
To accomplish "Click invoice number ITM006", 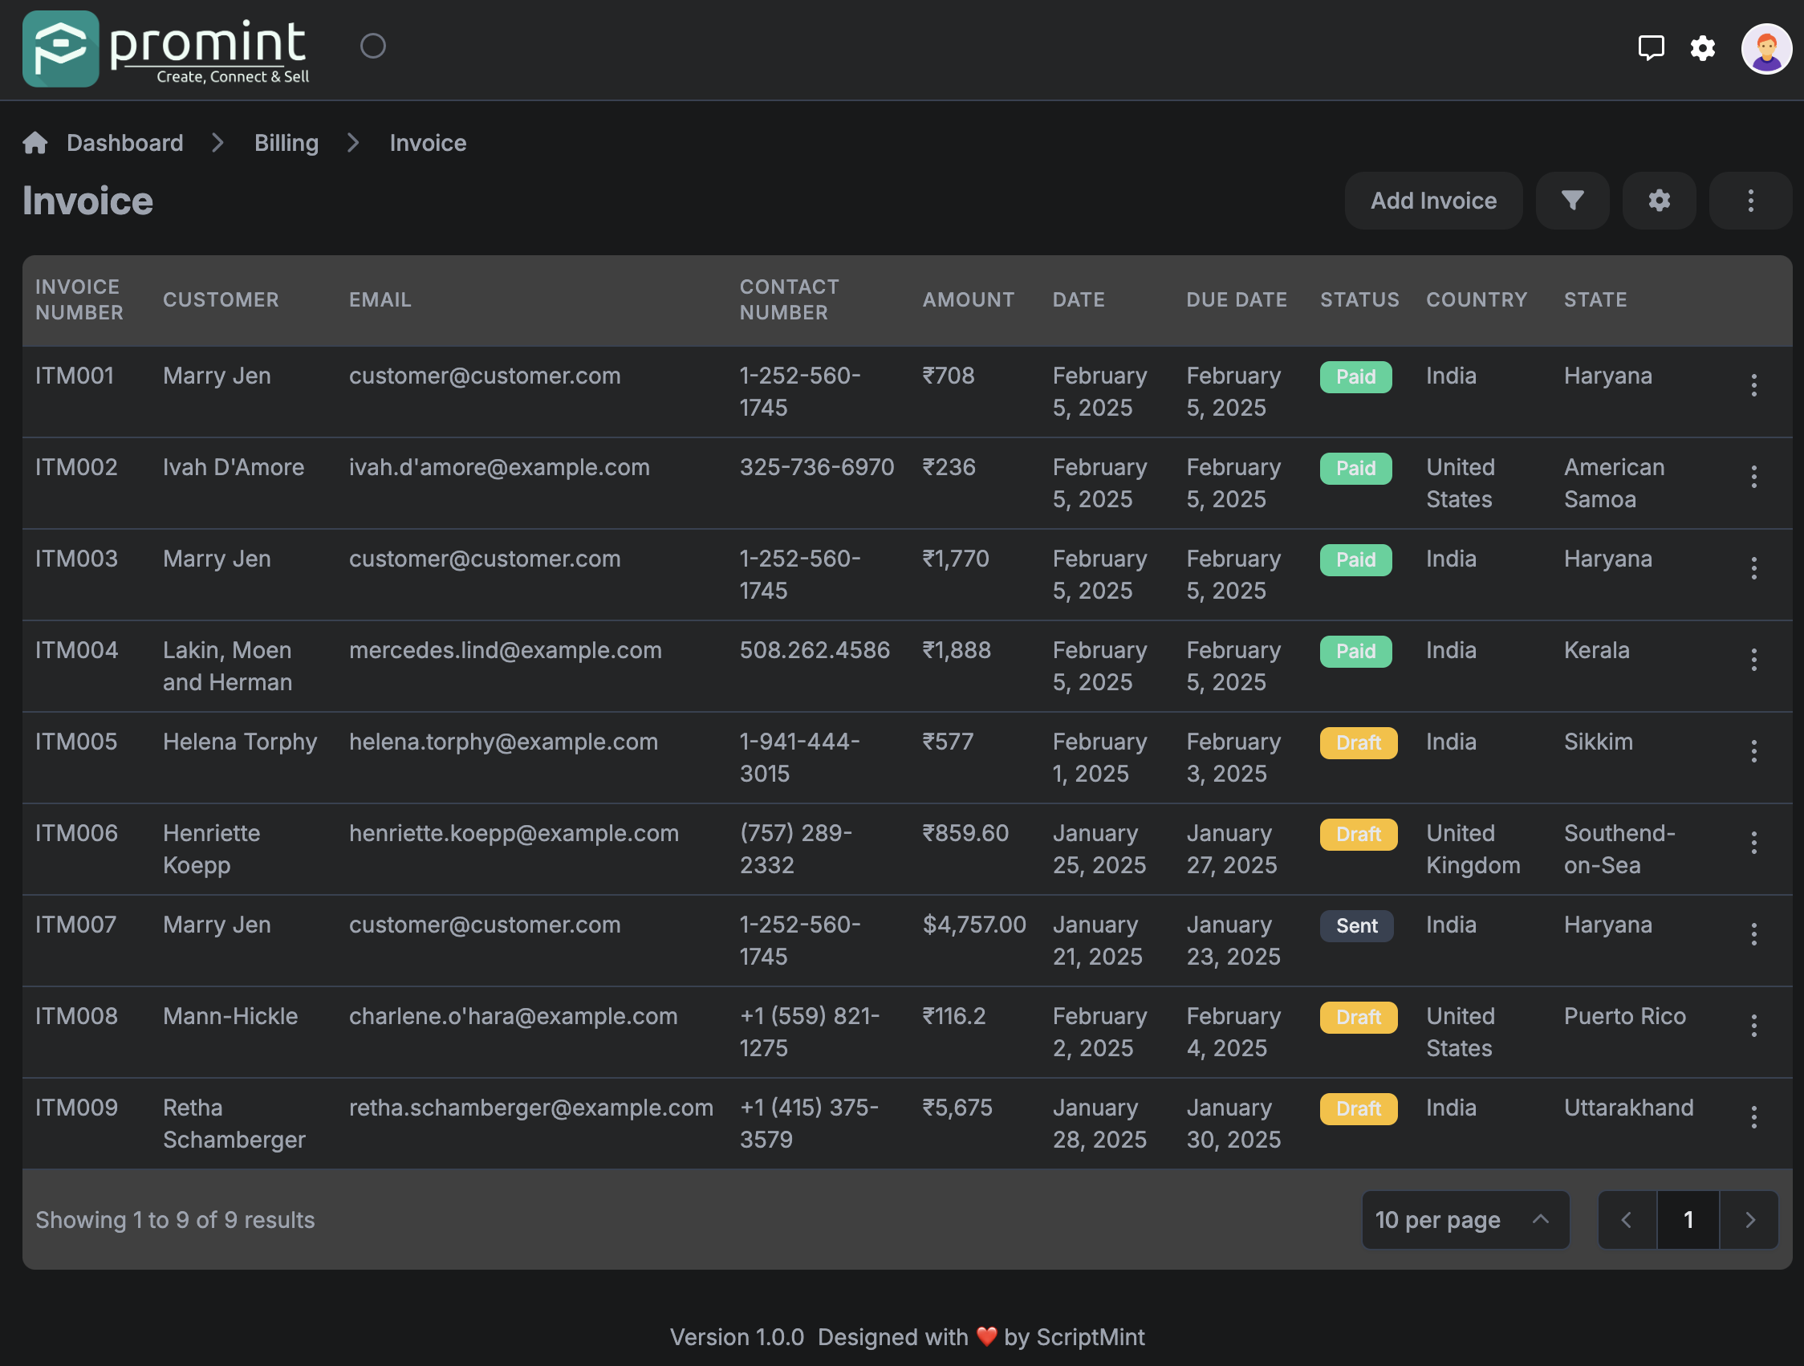I will point(77,832).
